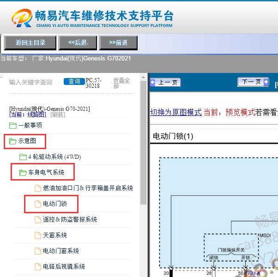Click the 车身电气系统 folder icon
The width and height of the screenshot is (278, 277).
23,173
